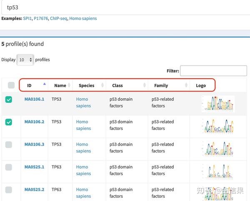
Task: Click the Filter text field
Action: pyautogui.click(x=213, y=71)
